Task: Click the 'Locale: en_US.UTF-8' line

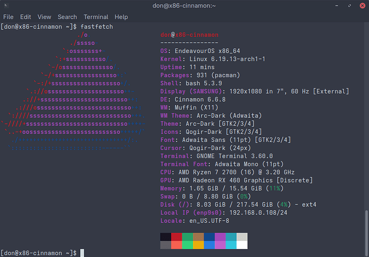Action: 195,221
